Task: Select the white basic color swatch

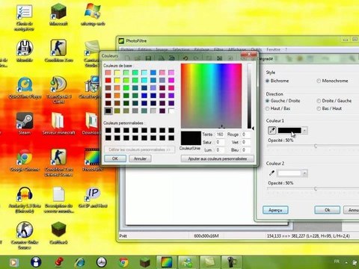Action: coord(171,111)
